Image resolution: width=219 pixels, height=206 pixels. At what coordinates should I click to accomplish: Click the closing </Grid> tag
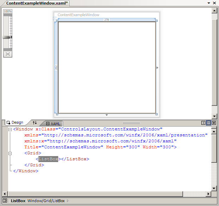(34, 165)
